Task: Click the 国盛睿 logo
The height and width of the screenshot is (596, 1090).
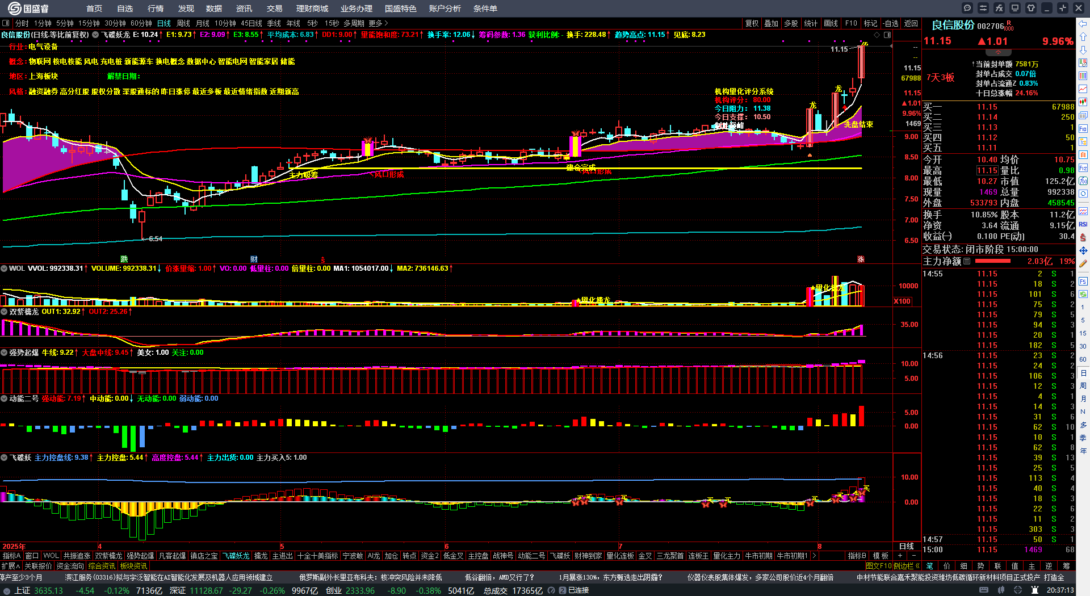Action: tap(28, 9)
